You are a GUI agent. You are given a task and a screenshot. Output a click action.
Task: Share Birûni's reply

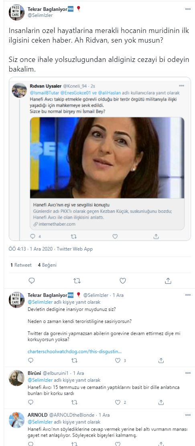161,402
